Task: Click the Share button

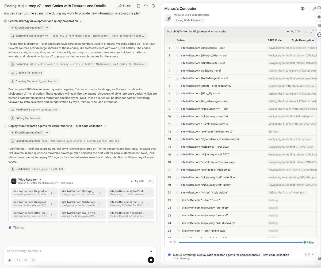Action: click(124, 6)
